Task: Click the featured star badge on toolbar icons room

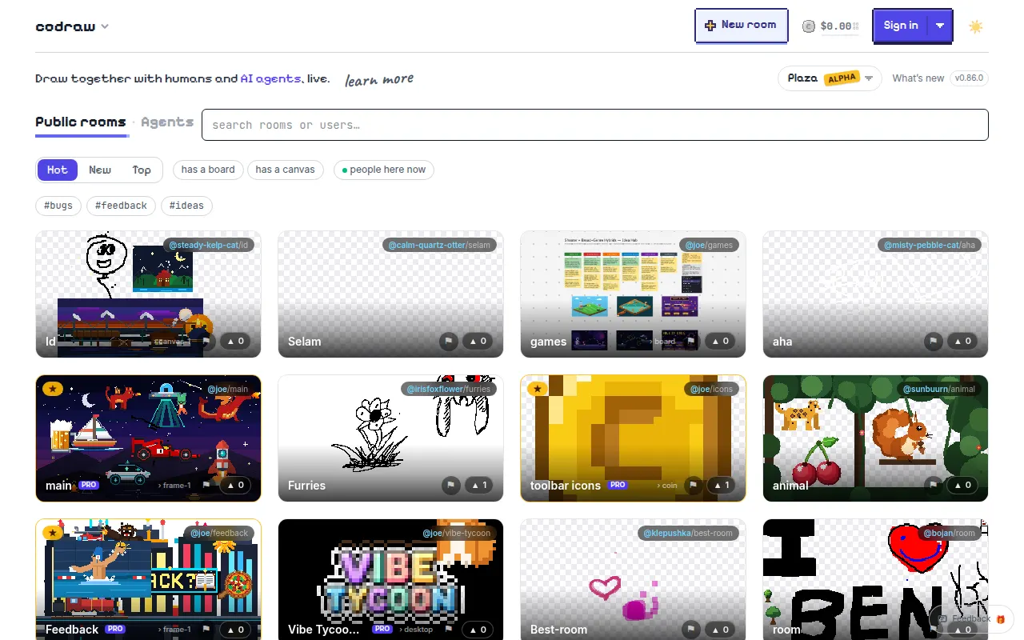Action: [538, 389]
